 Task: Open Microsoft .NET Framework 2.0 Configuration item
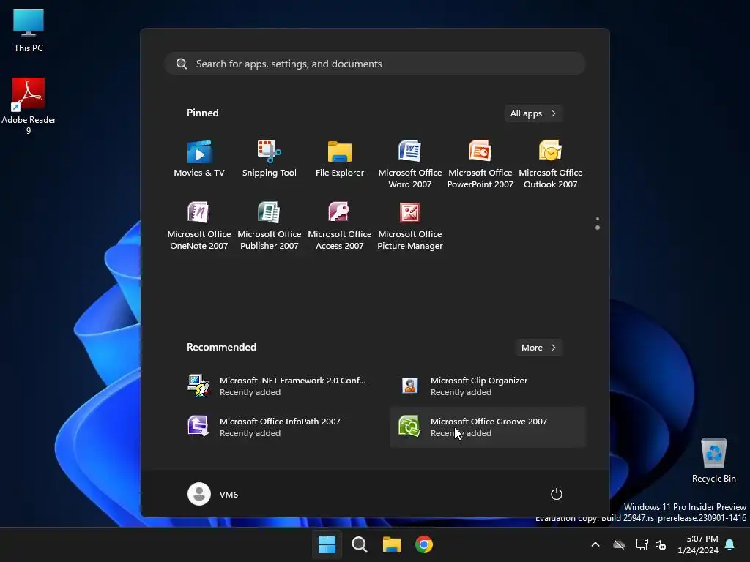[x=277, y=386]
